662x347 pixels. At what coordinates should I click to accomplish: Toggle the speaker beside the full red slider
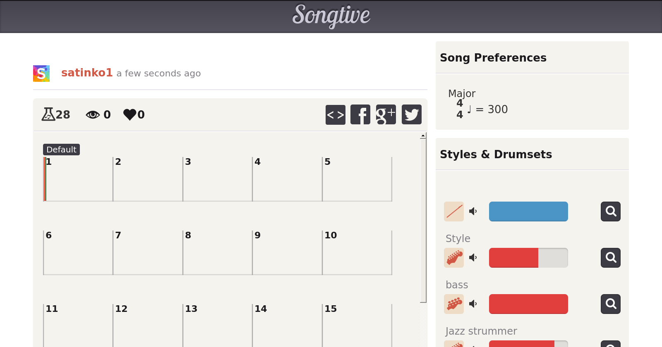point(473,304)
